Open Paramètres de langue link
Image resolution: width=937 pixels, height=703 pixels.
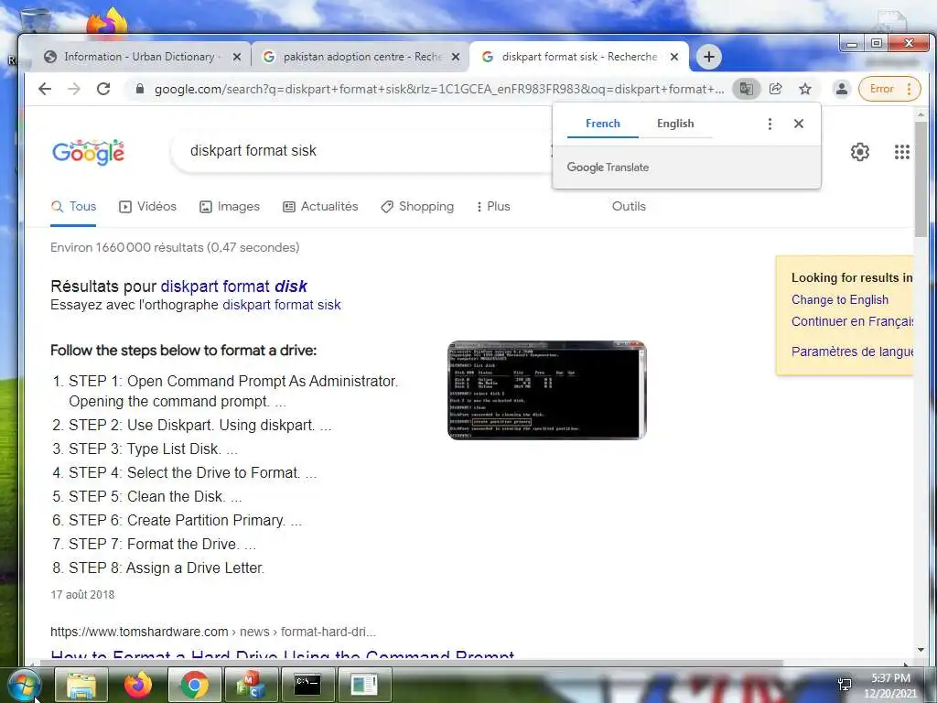[x=852, y=351]
